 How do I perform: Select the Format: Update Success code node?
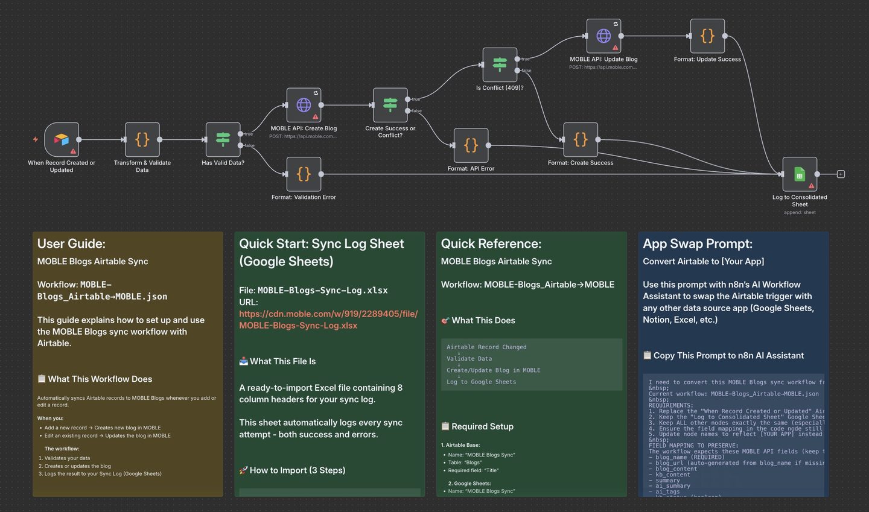tap(707, 36)
